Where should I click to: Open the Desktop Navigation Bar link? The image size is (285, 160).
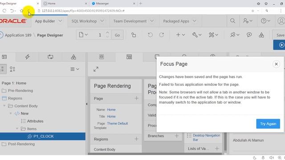[x=206, y=137]
